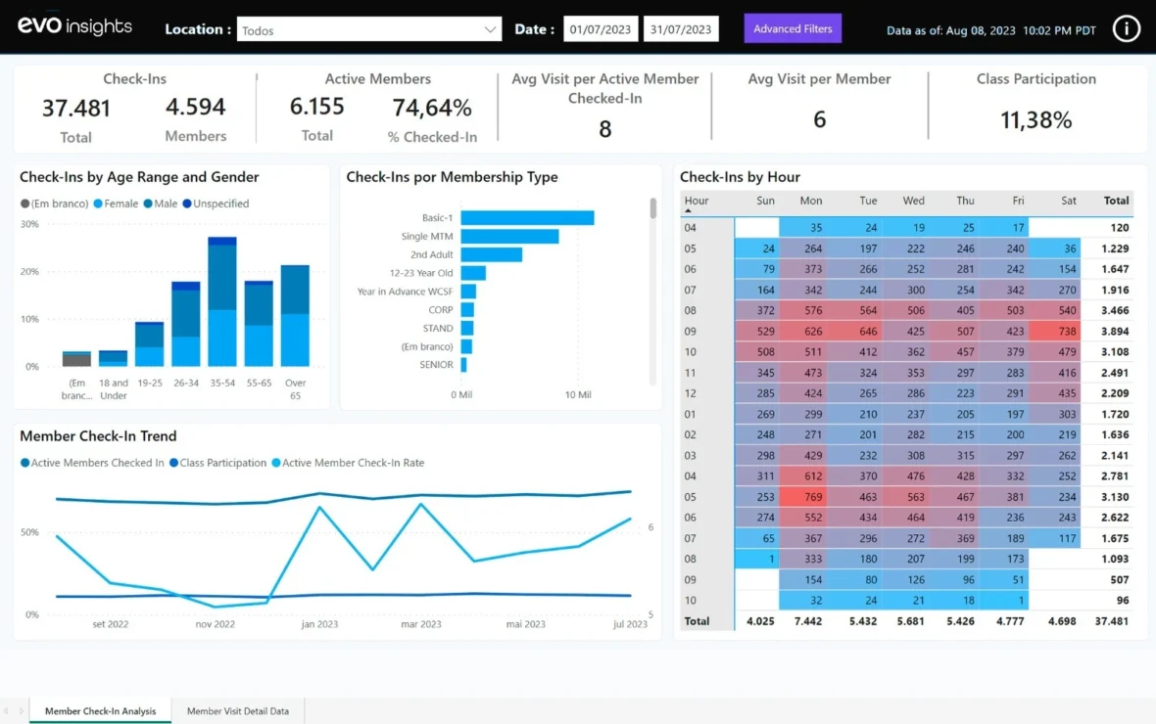
Task: Click the Total column header in table
Action: [x=1116, y=201]
